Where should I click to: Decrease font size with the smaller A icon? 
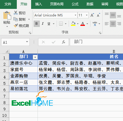pyautogui.click(x=98, y=15)
